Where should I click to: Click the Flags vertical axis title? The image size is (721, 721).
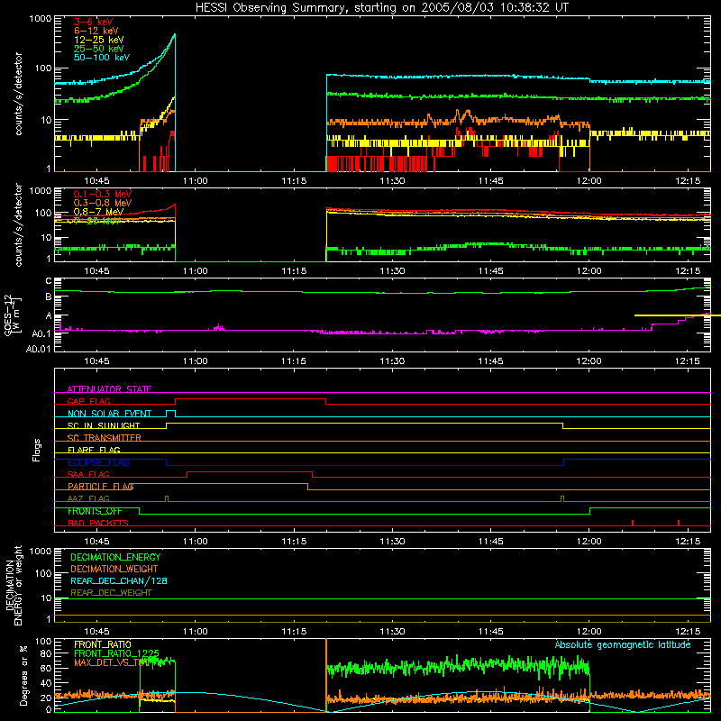click(37, 450)
